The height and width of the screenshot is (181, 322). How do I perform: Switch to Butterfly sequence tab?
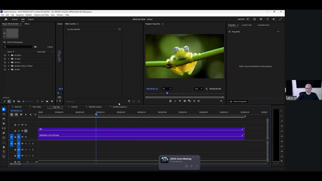pos(74,107)
